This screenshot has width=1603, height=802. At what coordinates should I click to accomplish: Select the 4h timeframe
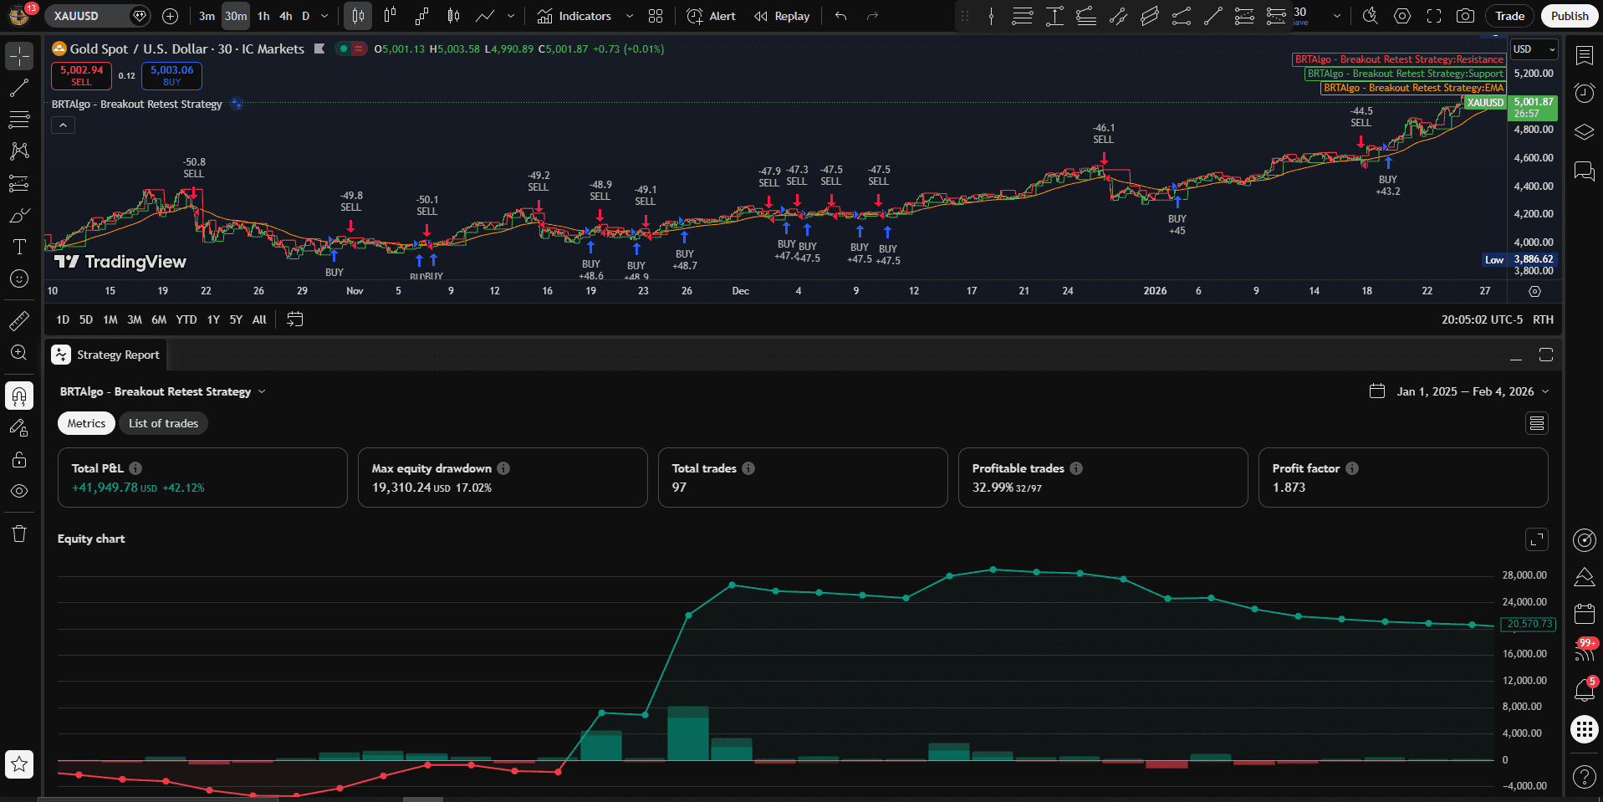[x=286, y=16]
